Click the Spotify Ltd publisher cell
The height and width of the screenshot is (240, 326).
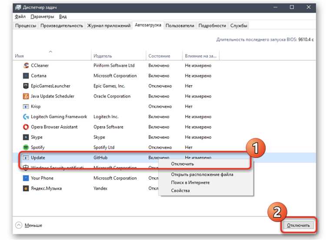(x=104, y=147)
